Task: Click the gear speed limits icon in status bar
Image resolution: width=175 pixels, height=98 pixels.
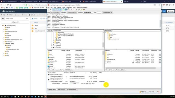Action: click(142, 92)
